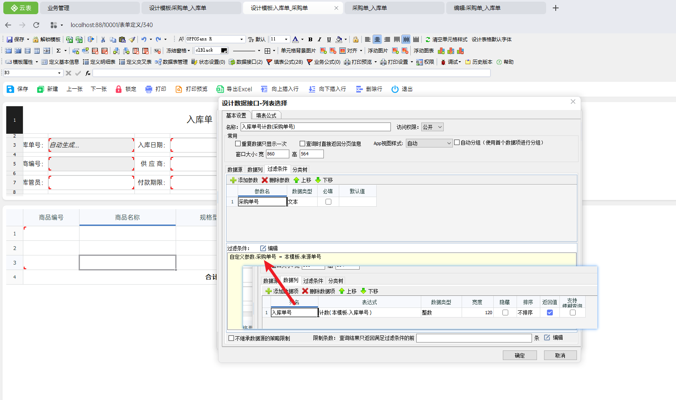The height and width of the screenshot is (400, 676).
Task: Click 锁定 lock in the form toolbar
Action: pos(126,89)
